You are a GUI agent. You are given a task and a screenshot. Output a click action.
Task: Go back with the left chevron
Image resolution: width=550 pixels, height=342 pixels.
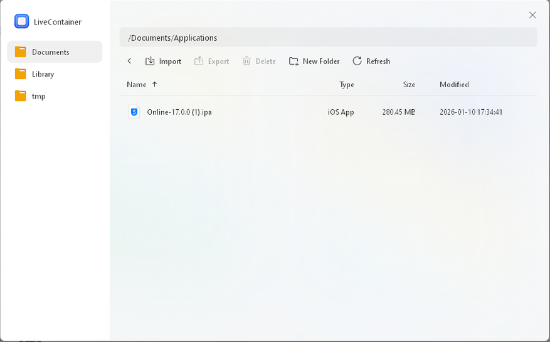tap(130, 61)
